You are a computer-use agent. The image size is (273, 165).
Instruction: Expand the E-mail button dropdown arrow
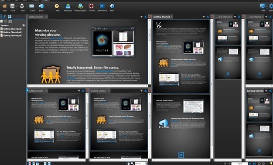point(36,6)
